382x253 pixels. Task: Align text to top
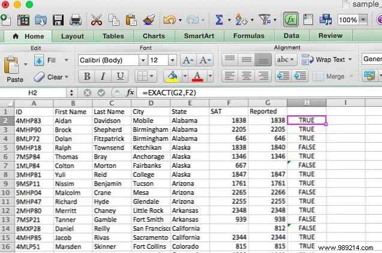click(x=230, y=59)
